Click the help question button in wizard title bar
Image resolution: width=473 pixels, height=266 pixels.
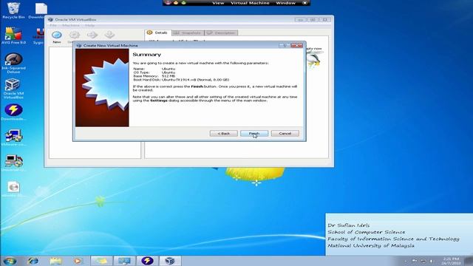pos(284,46)
